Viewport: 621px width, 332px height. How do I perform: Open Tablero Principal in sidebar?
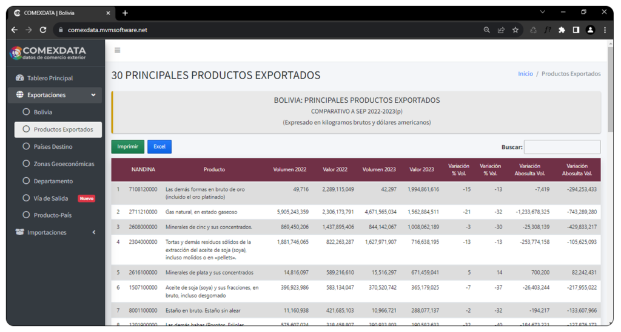point(50,78)
